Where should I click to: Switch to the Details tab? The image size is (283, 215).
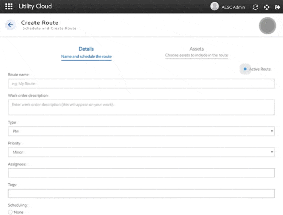click(86, 52)
